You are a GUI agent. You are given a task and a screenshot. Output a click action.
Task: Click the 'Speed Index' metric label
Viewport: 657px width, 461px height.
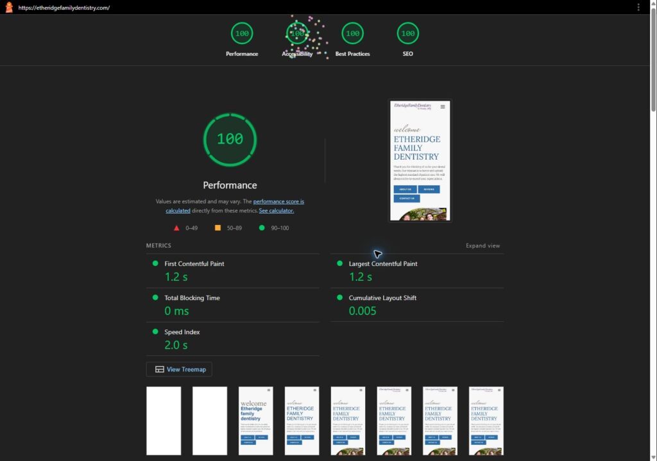click(x=182, y=332)
